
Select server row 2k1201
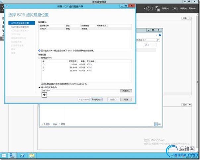[85, 29]
